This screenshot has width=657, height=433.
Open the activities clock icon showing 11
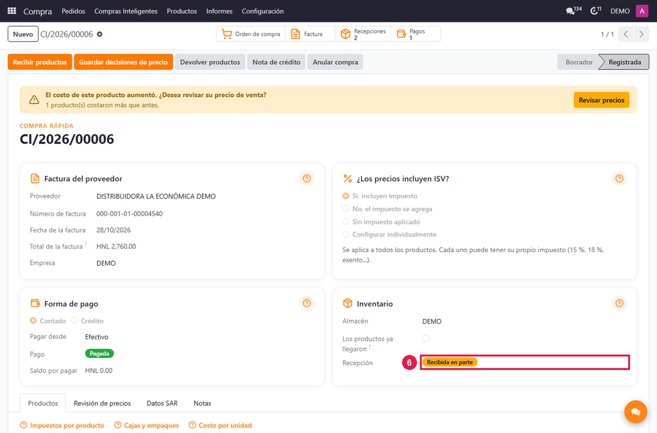pos(596,11)
